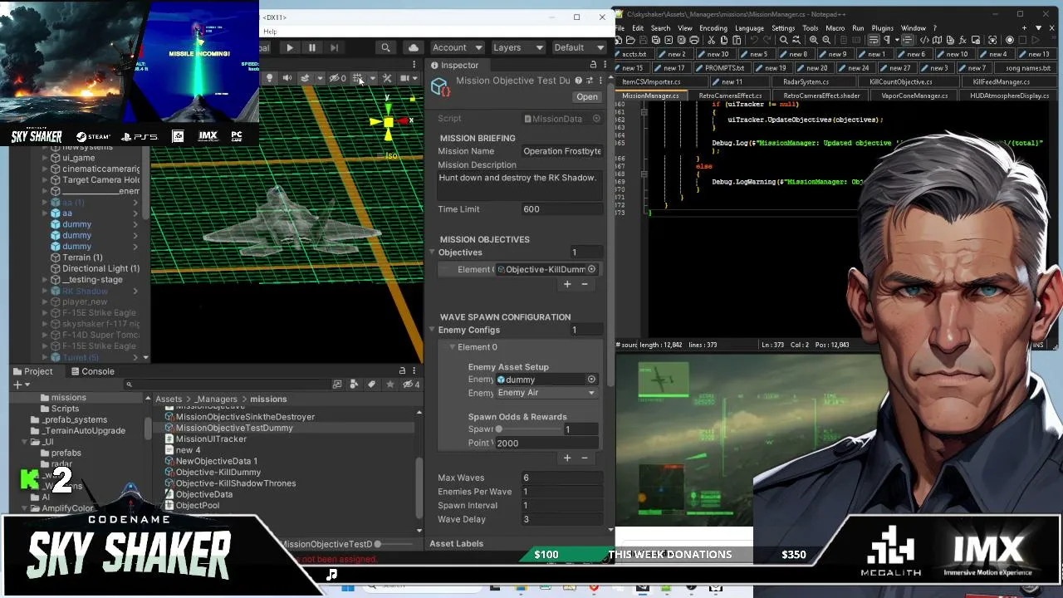Open the Layers dropdown

[x=517, y=47]
